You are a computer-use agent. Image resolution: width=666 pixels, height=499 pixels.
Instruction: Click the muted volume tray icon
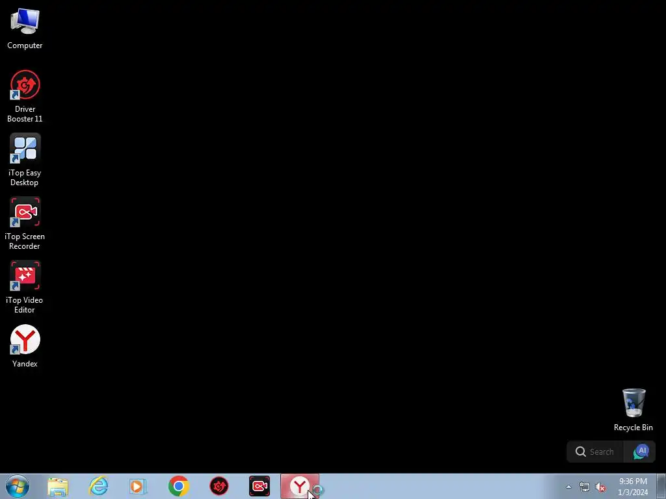pos(600,487)
